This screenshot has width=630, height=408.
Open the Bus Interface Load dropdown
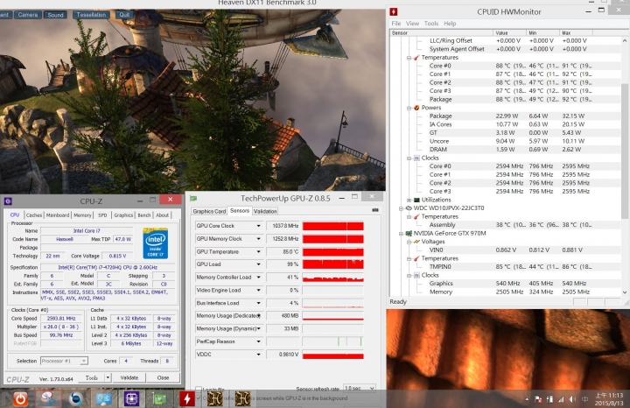click(258, 303)
